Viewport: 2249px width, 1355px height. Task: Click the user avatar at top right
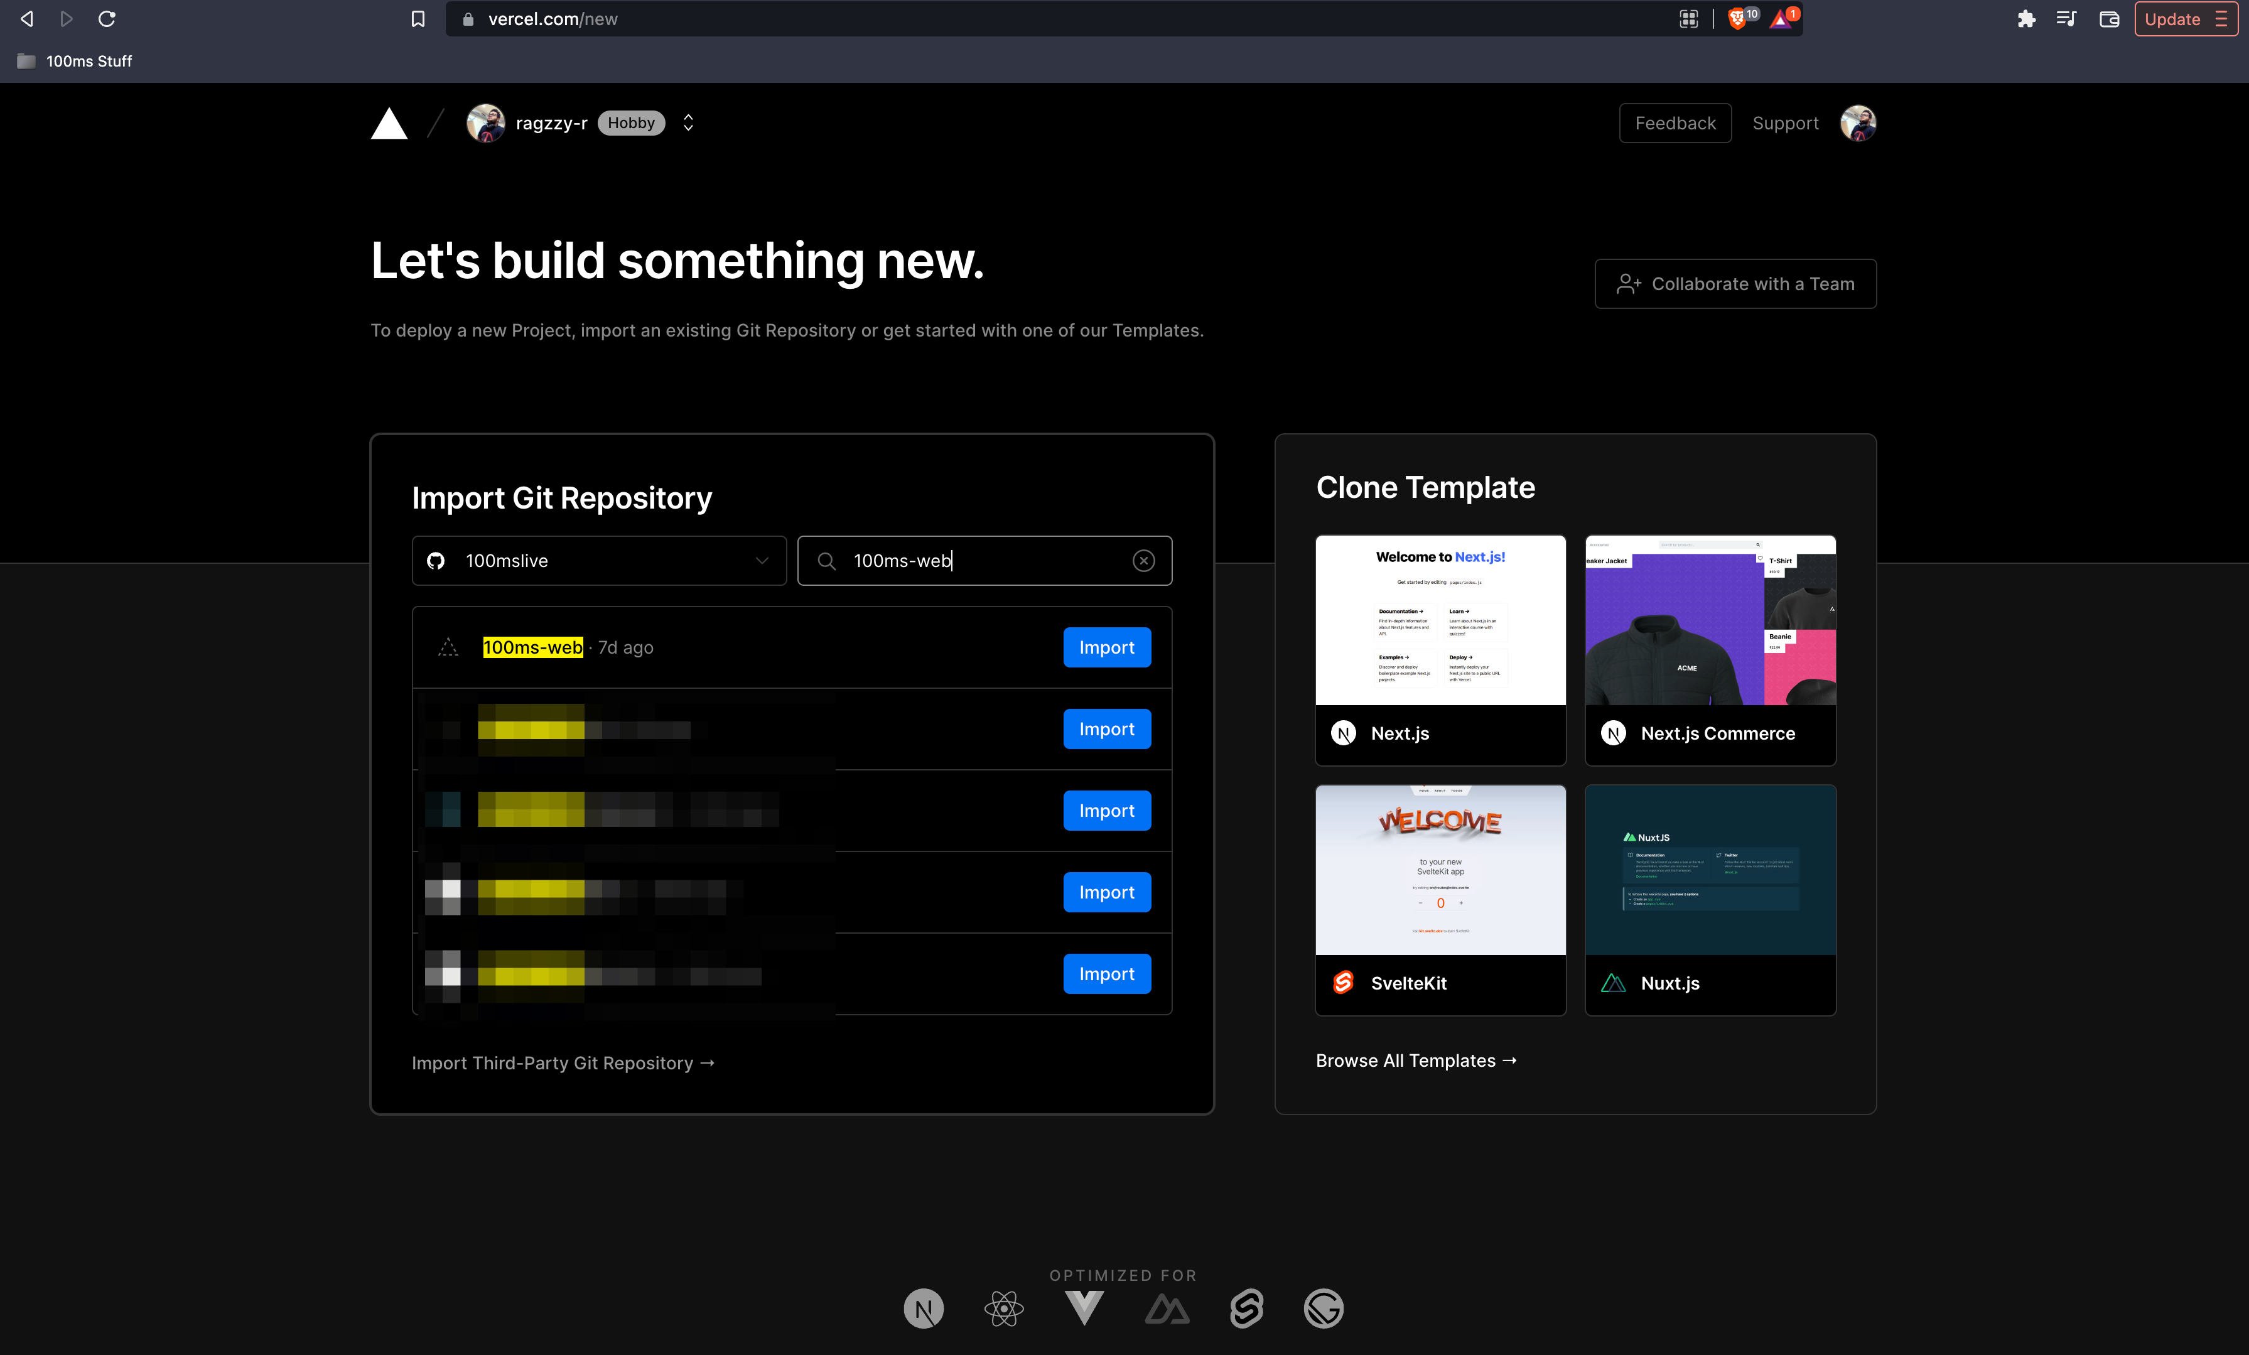pyautogui.click(x=1857, y=123)
